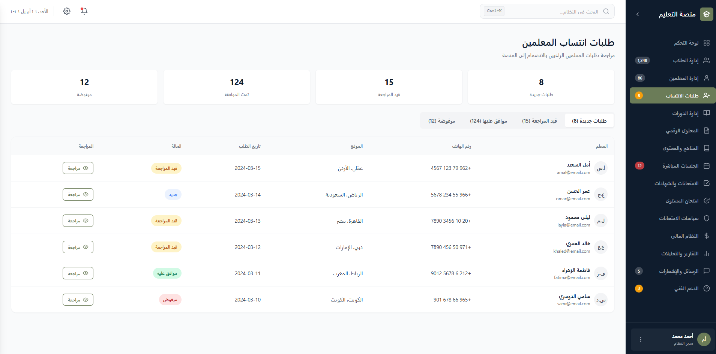Image resolution: width=716 pixels, height=354 pixels.
Task: Click the إدارة الطلاب students icon
Action: coord(707,60)
